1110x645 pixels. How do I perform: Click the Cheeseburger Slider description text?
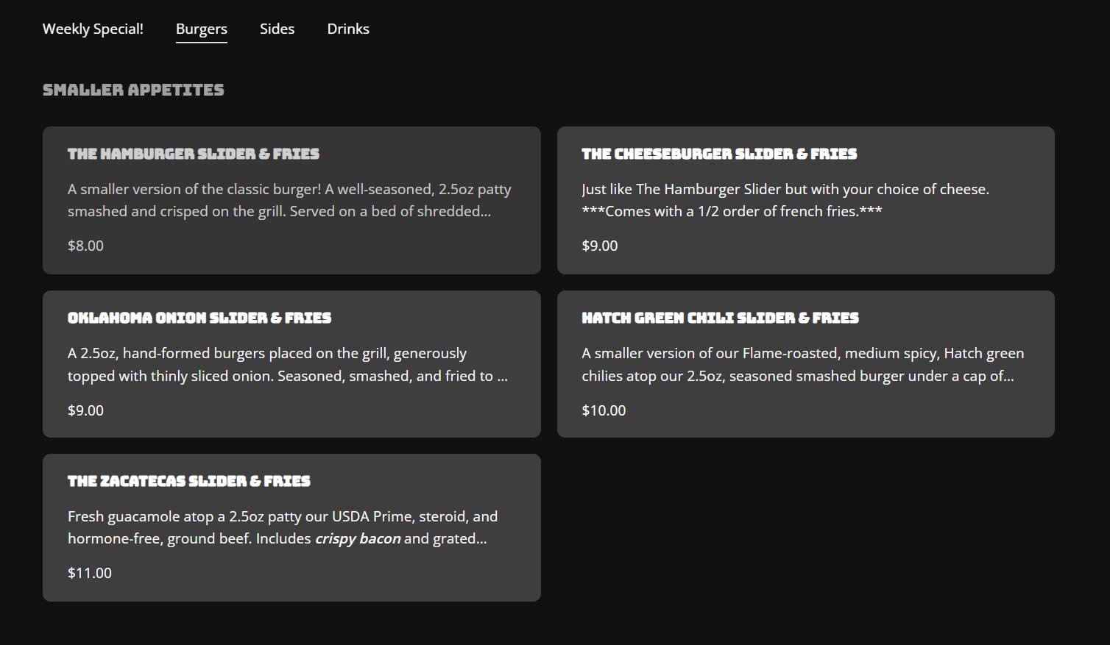785,200
